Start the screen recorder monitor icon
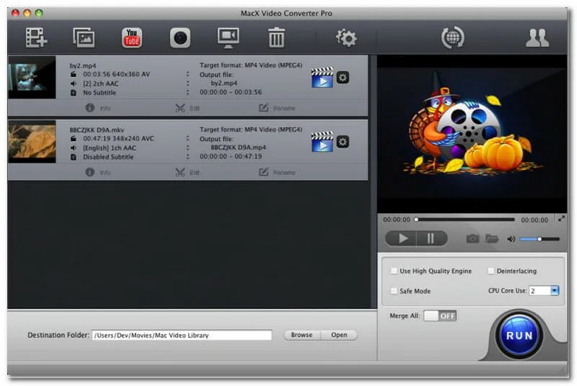 click(228, 37)
